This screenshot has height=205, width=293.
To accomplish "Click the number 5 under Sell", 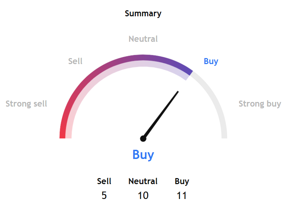I will coord(104,195).
